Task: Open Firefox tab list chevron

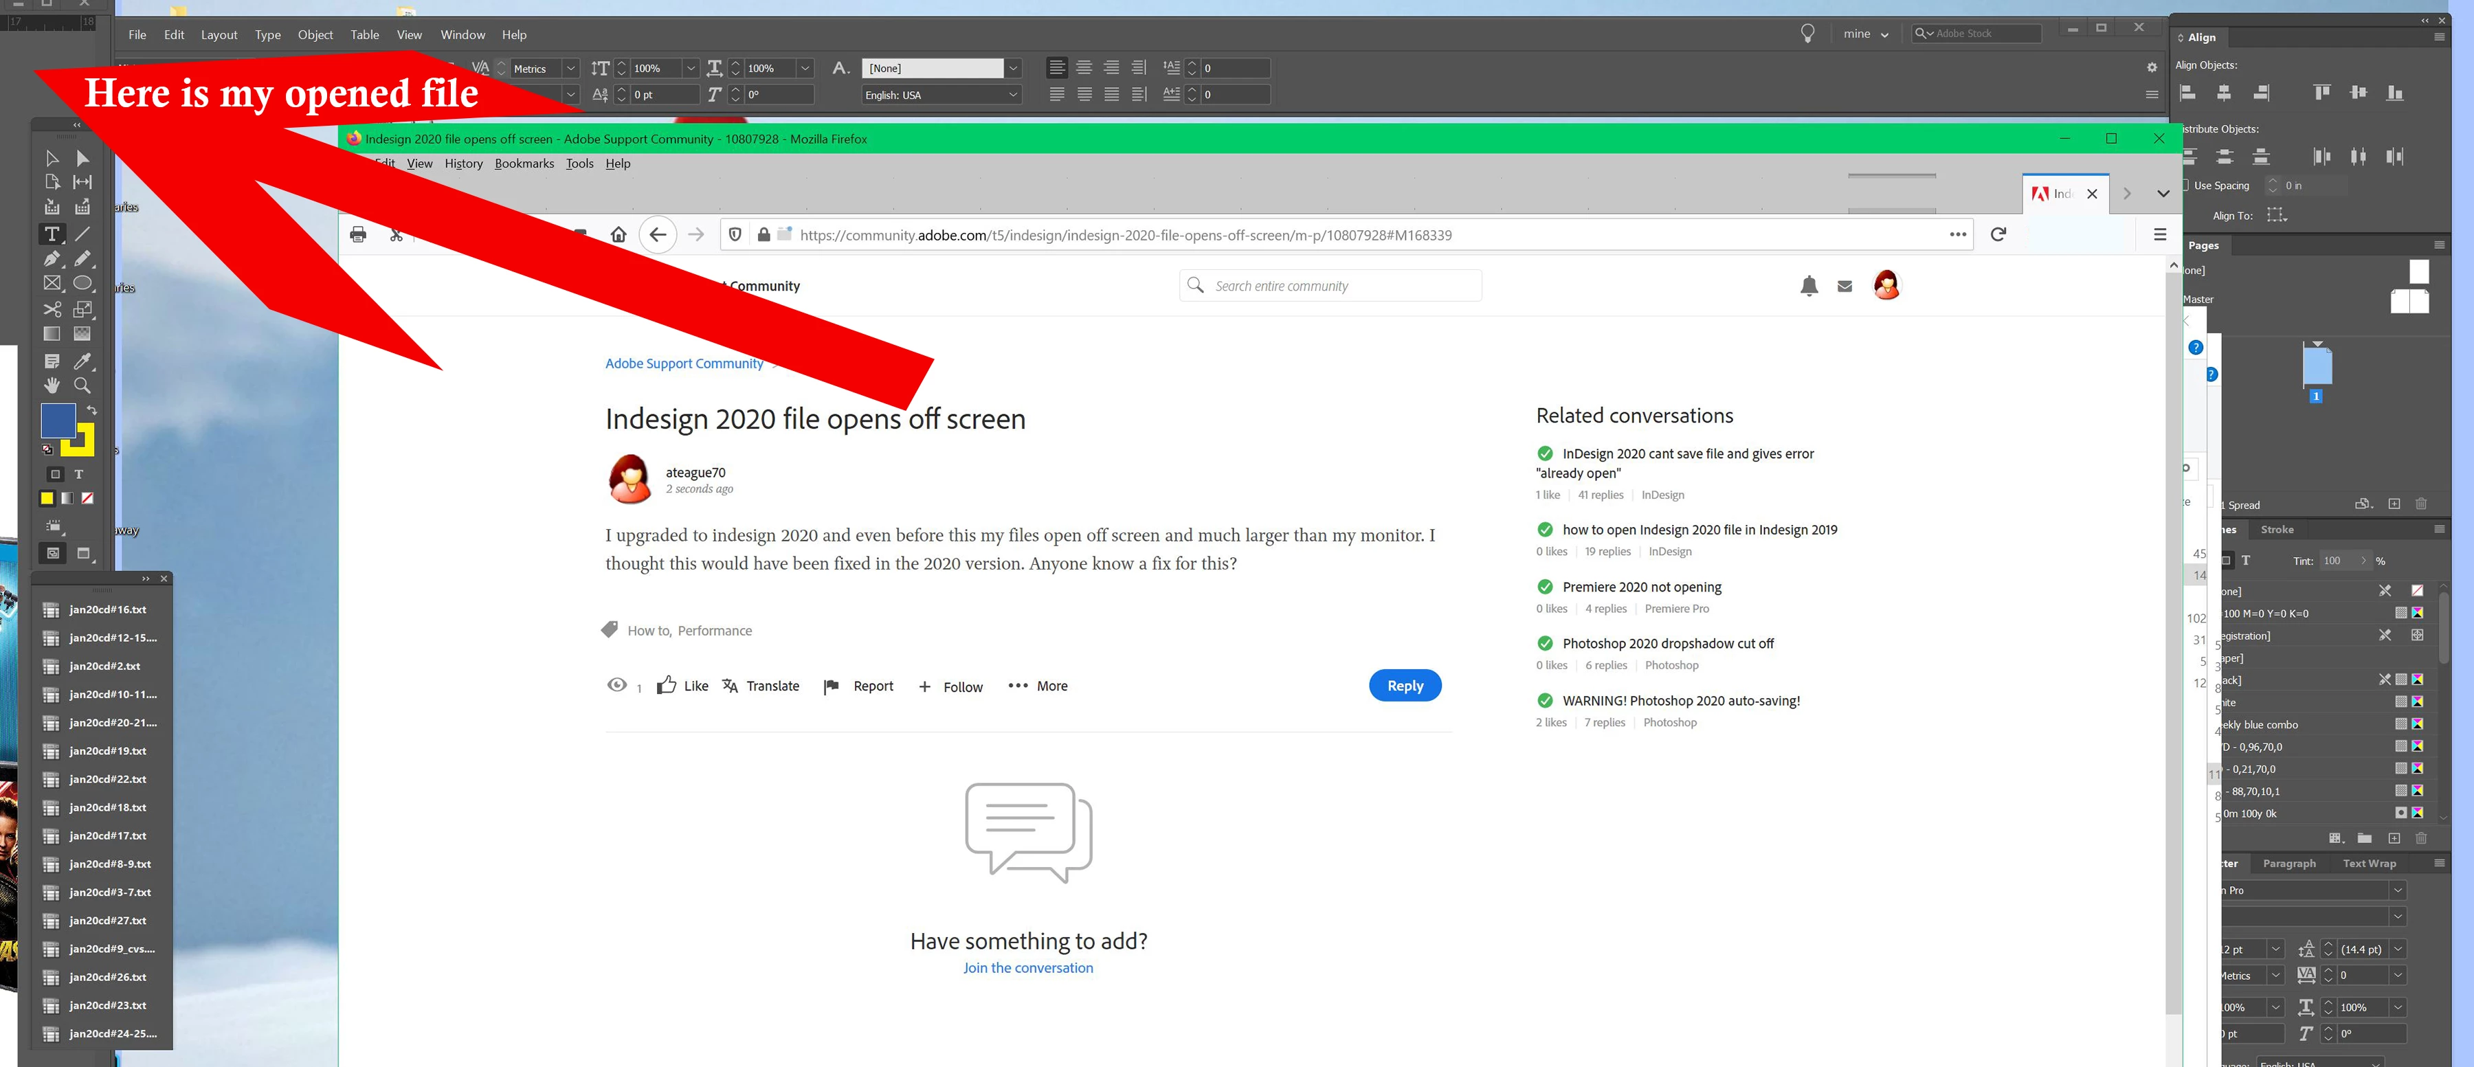Action: click(x=2163, y=194)
